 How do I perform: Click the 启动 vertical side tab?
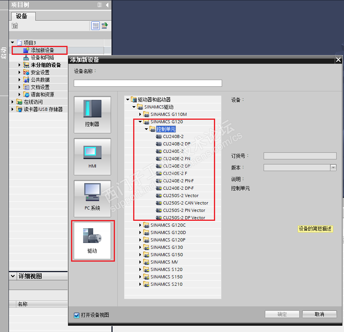[x=3, y=53]
